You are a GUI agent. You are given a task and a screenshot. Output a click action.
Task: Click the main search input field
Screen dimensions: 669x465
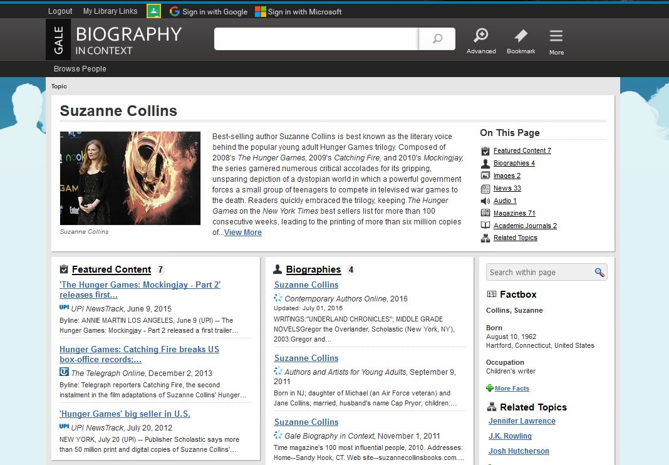point(316,39)
